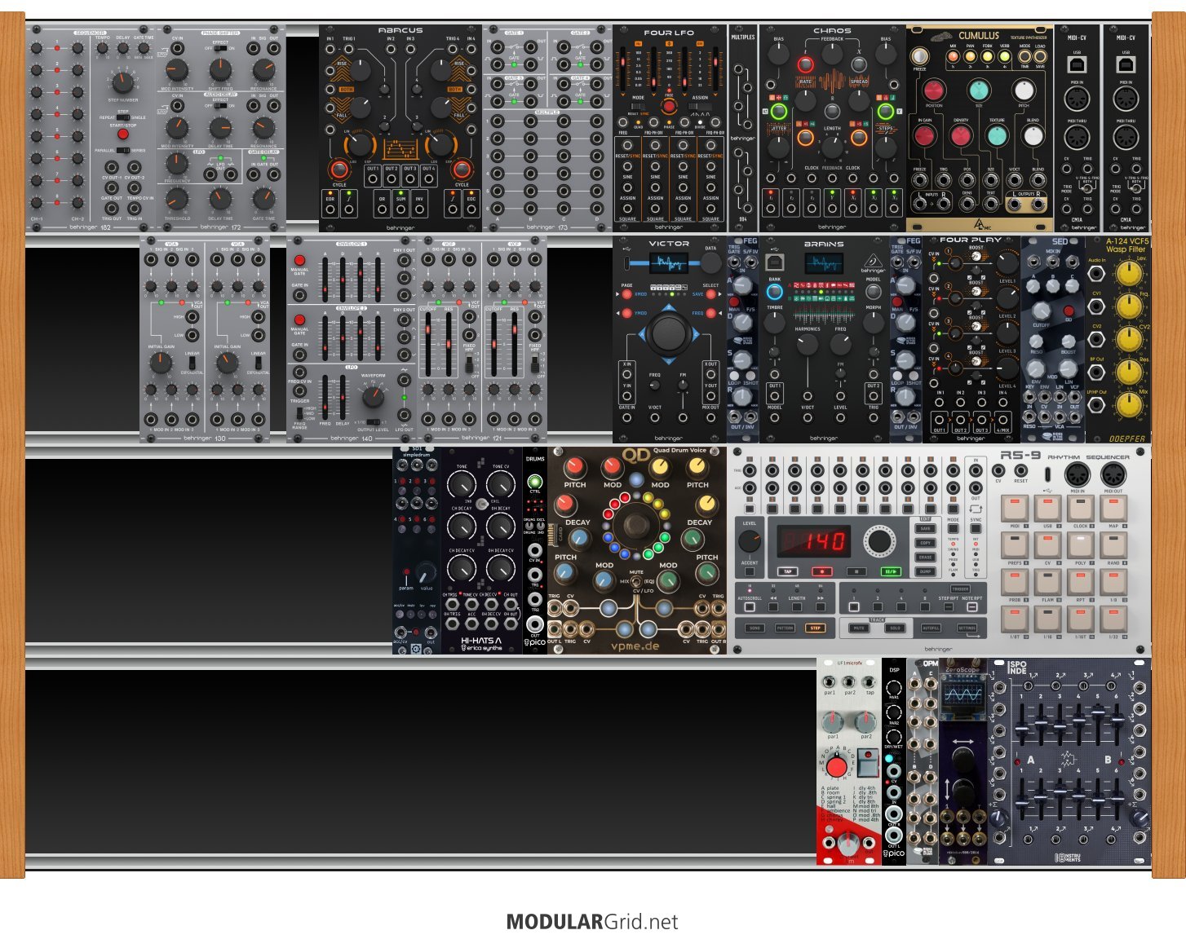Screen dimensions: 1186x939
Task: Click the SYNC button on RS-9
Action: click(976, 528)
